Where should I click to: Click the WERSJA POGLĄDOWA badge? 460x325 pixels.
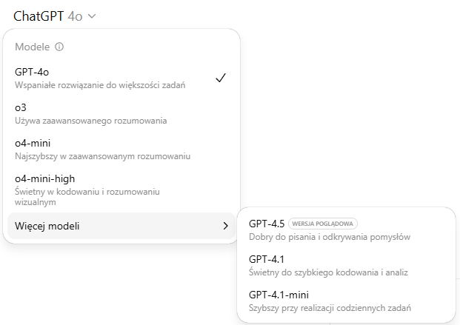point(323,224)
